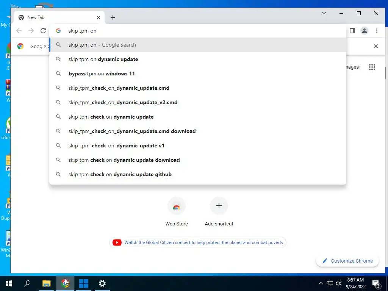Open File Explorer from the taskbar
The width and height of the screenshot is (388, 291).
click(x=46, y=283)
